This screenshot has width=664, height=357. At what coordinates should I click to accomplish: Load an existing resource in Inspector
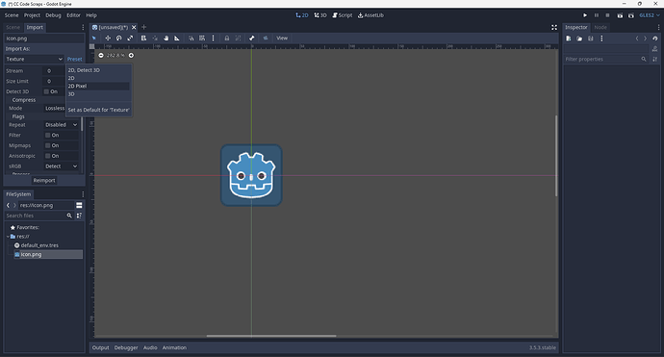tap(579, 38)
